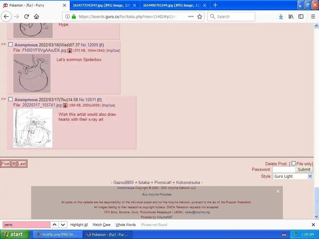Screen dimensions: 319x239
Task: Show site information icon in address bar
Action: [x=68, y=16]
